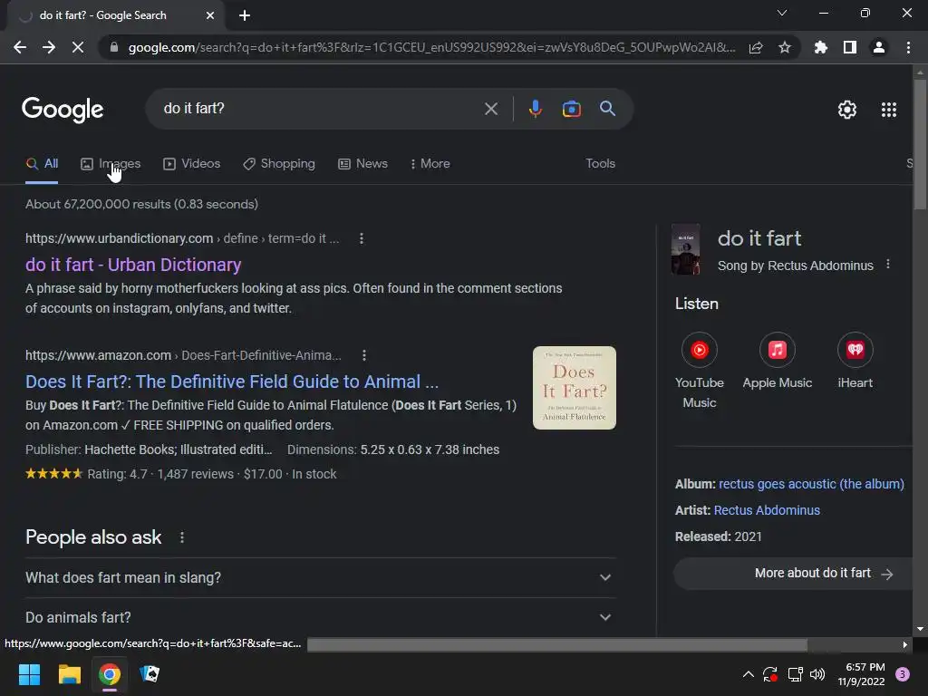The width and height of the screenshot is (928, 696).
Task: Clear the search box with the X
Action: click(491, 109)
